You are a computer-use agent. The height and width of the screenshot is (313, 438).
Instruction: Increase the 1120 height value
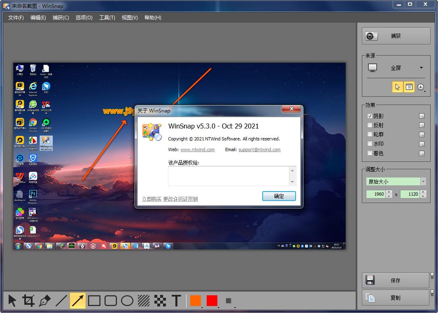[x=423, y=192]
